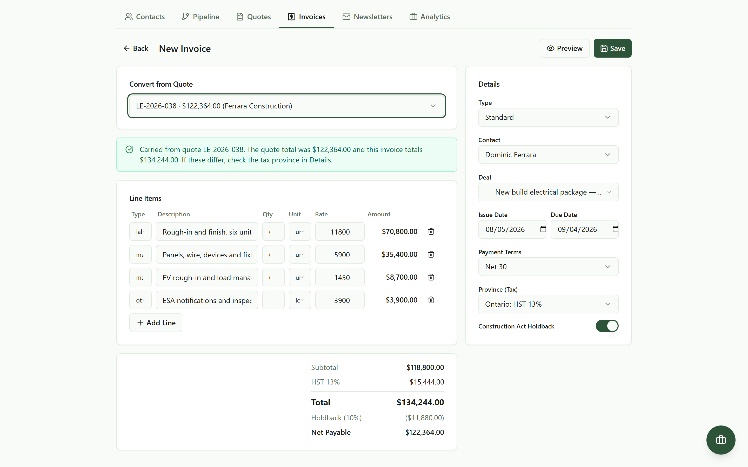Image resolution: width=748 pixels, height=467 pixels.
Task: Open the Contact dropdown showing Dominic Ferrara
Action: tap(548, 155)
